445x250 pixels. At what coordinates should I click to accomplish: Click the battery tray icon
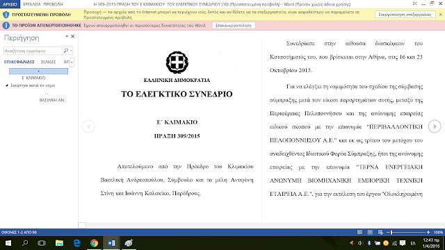(x=377, y=243)
